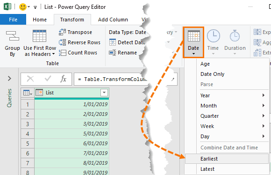
Task: Expand the formula bar arrow
Action: coord(173,79)
